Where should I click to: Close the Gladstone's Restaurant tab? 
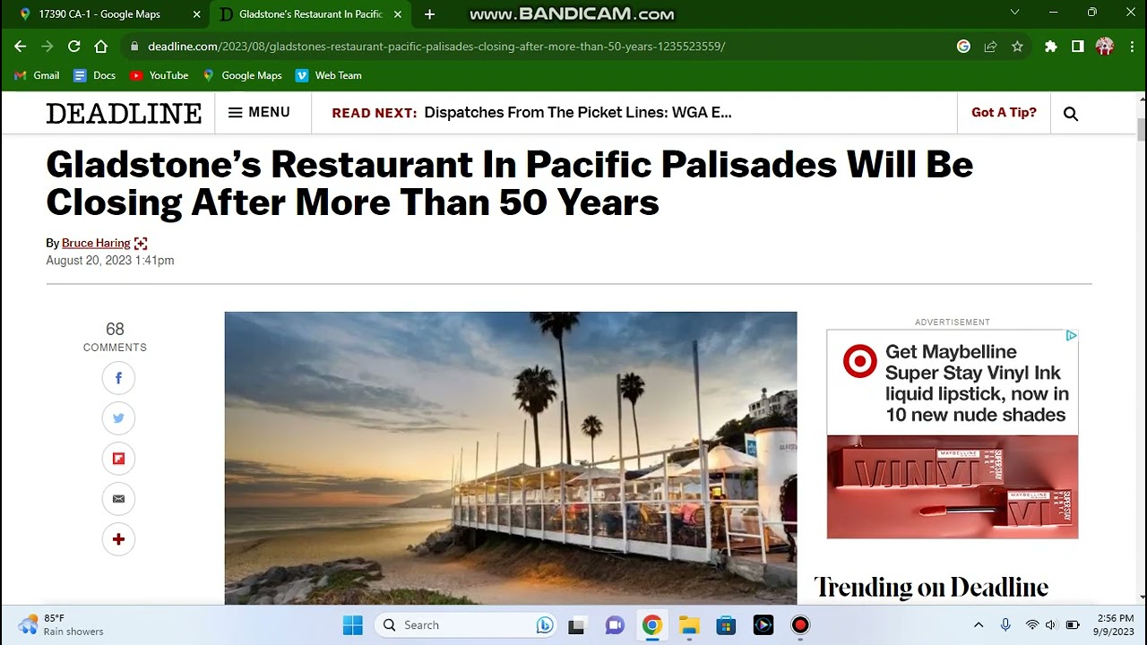pos(398,14)
